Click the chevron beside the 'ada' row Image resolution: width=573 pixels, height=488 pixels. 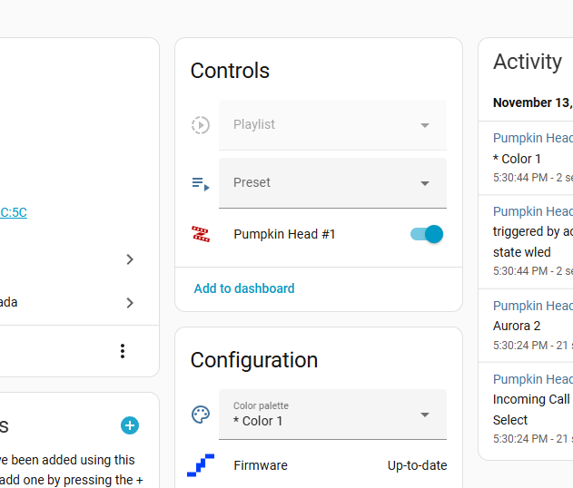(130, 303)
